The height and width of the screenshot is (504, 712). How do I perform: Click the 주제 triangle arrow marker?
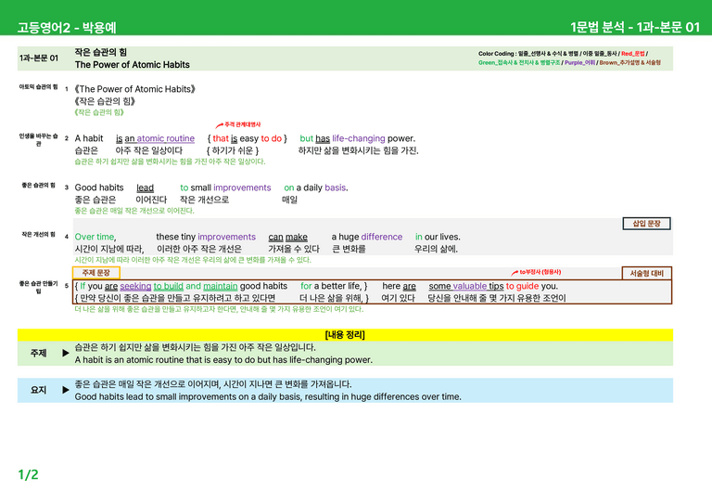coord(66,353)
